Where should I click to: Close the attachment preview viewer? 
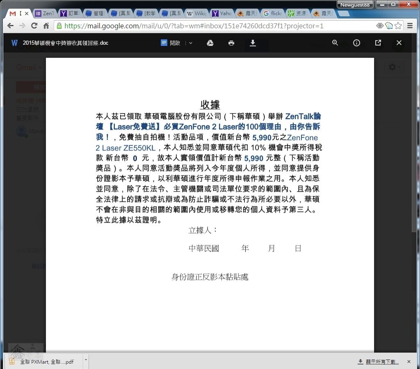point(399,43)
